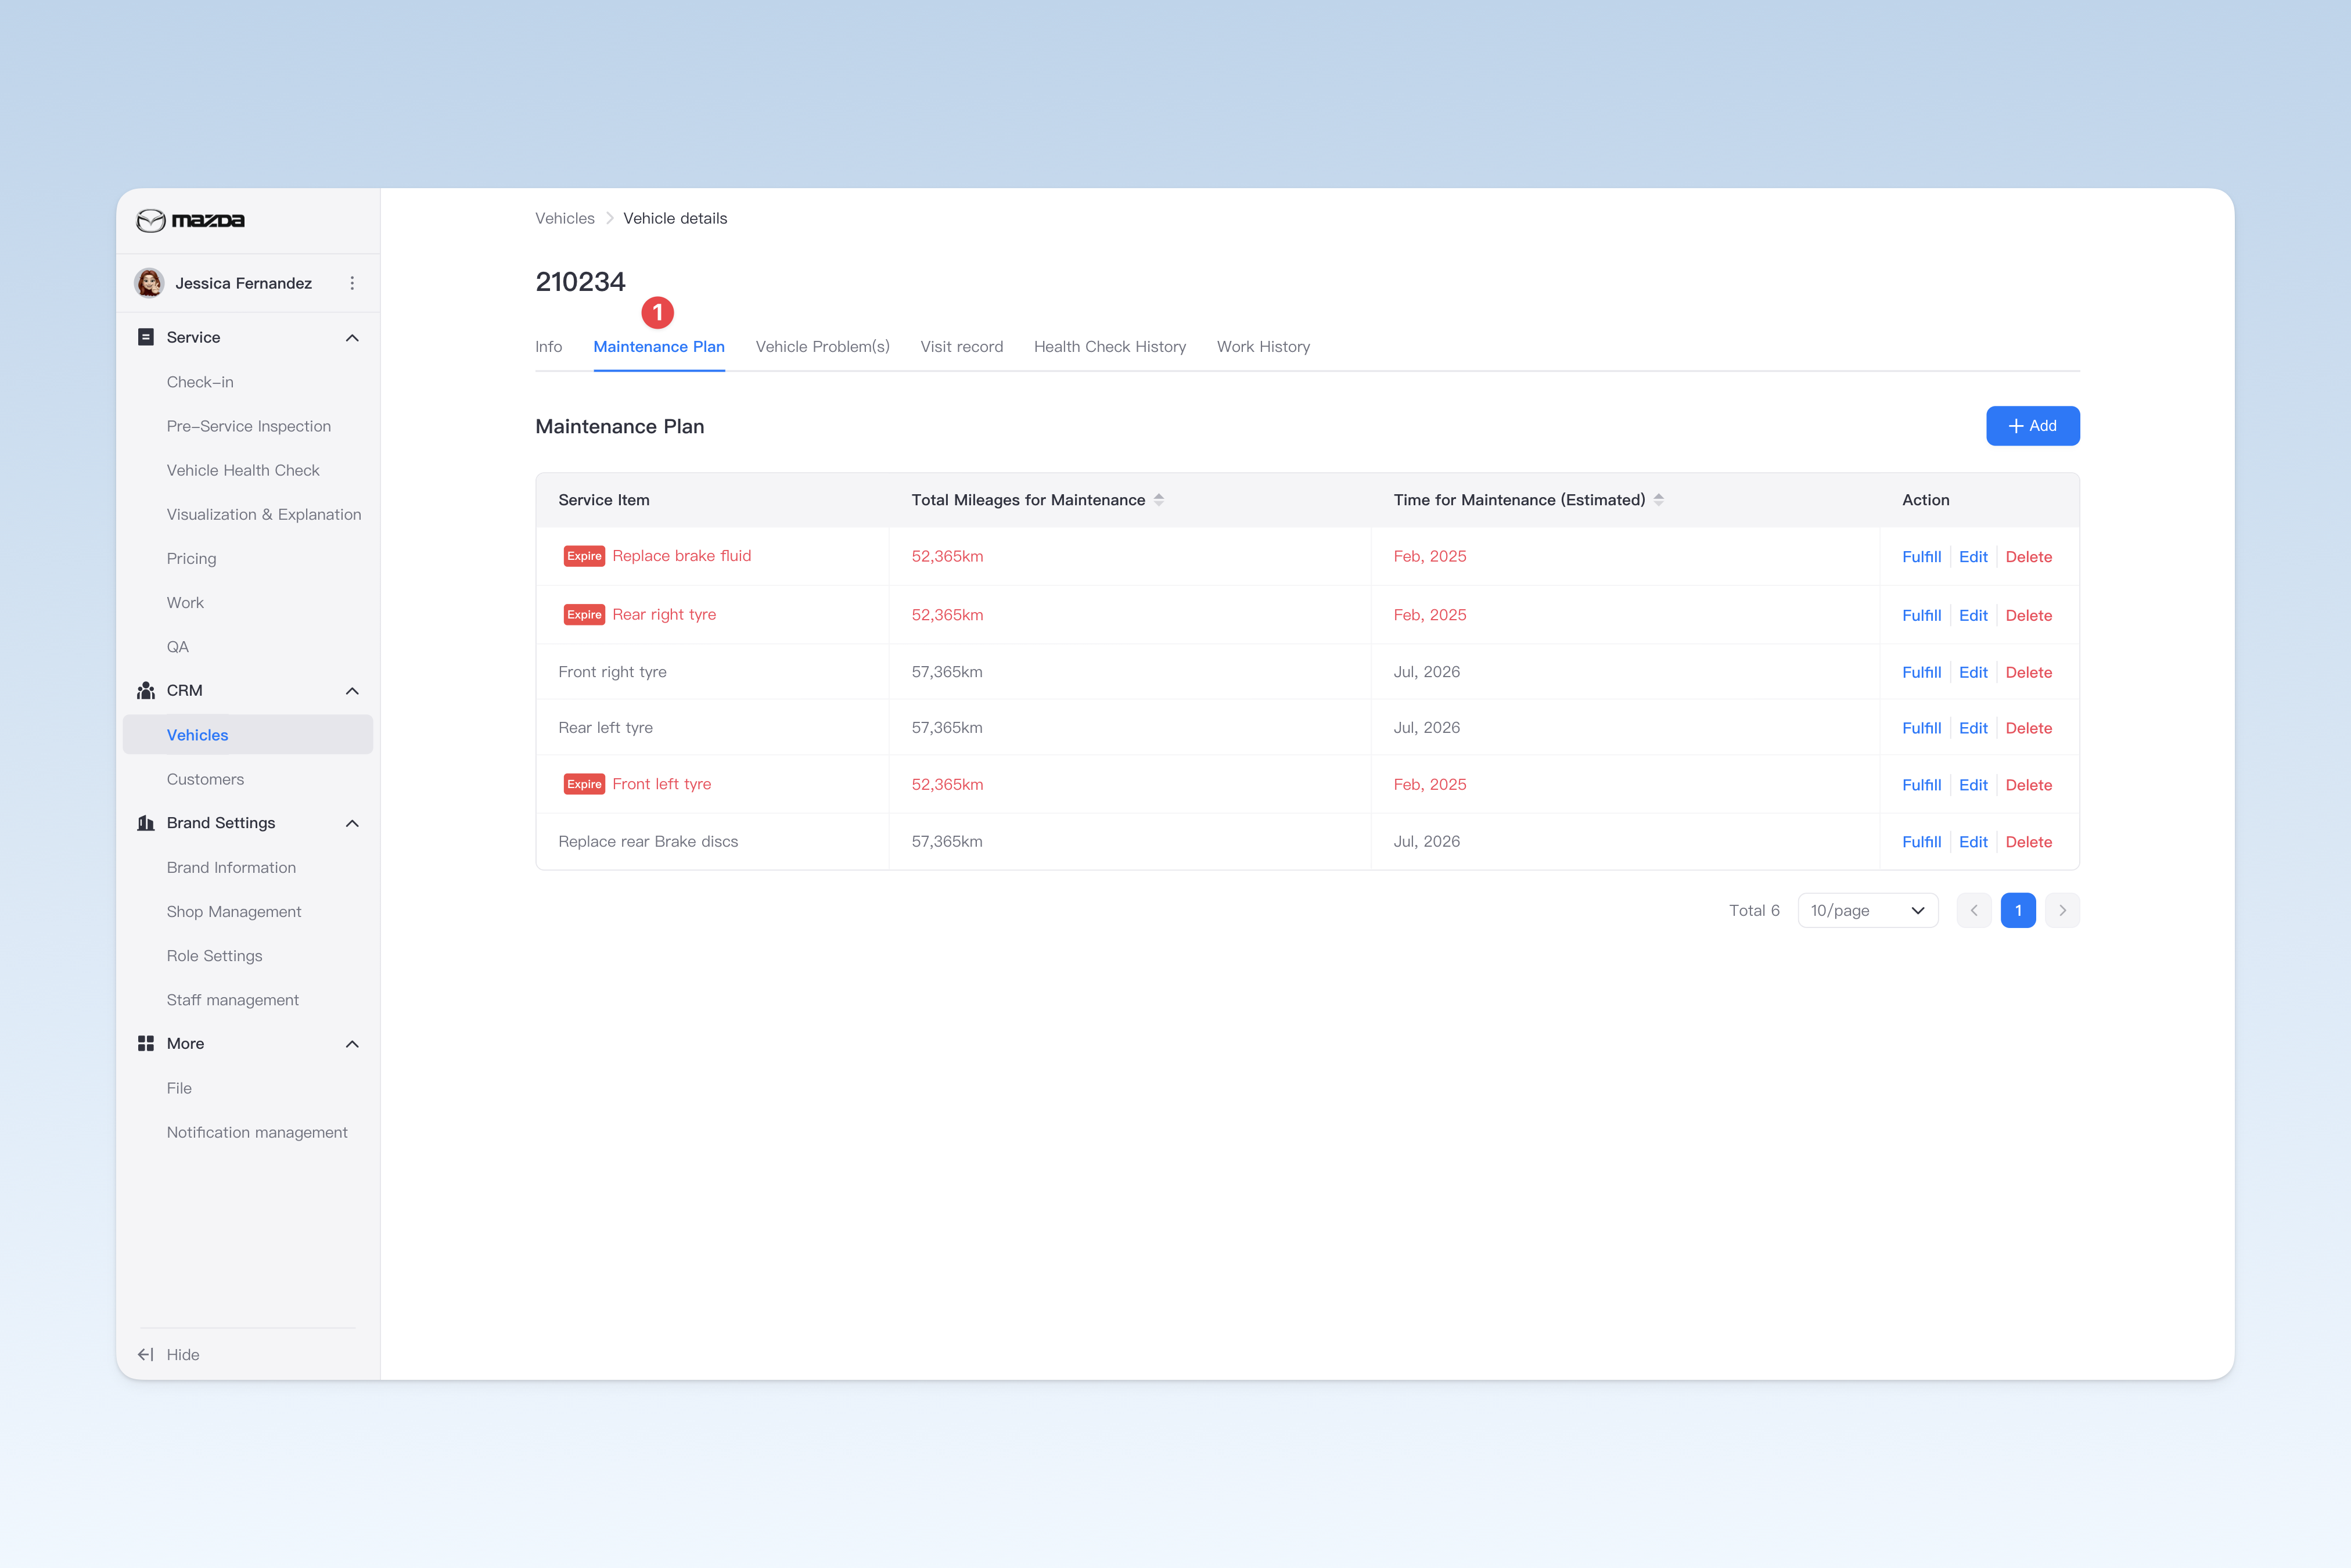Click the Expire badge on Rear right tyre
The image size is (2351, 1568).
584,615
